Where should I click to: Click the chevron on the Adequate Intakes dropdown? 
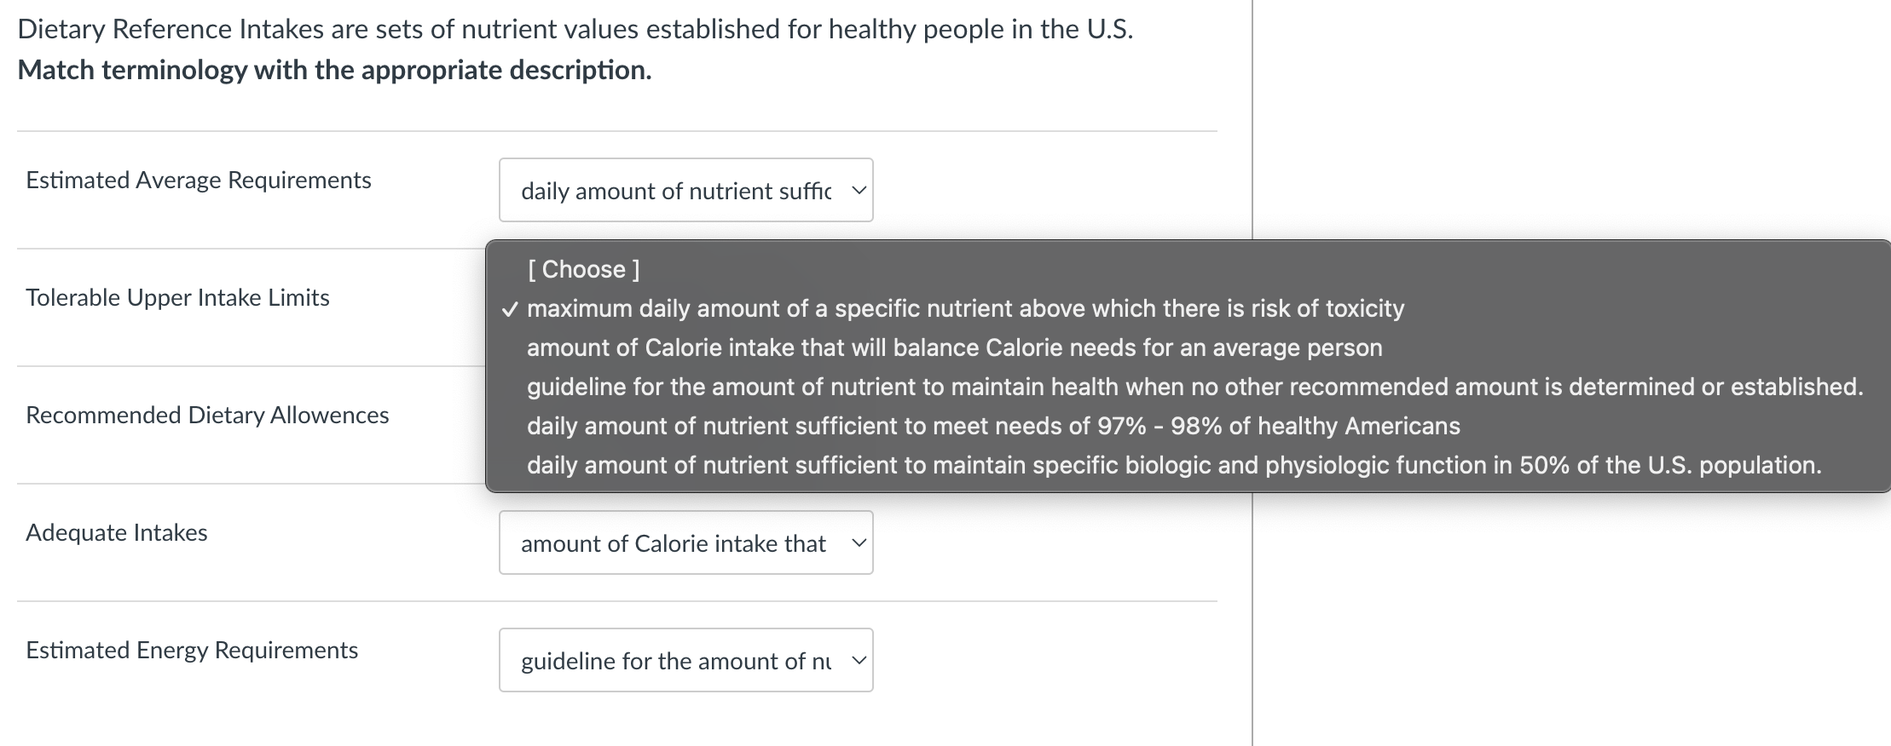coord(859,542)
